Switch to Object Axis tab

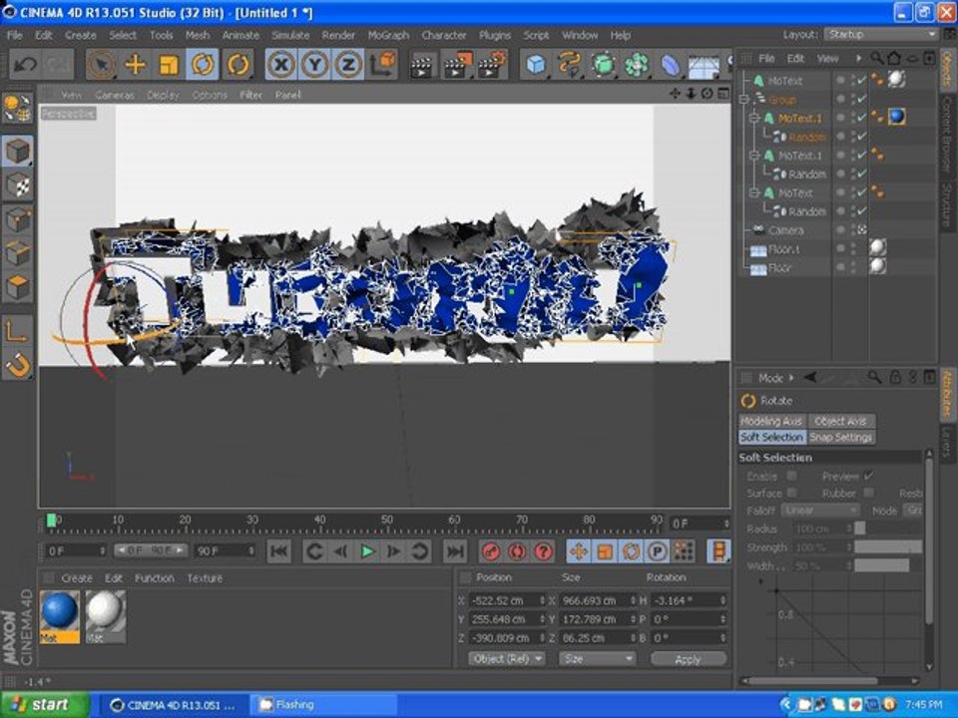click(840, 421)
